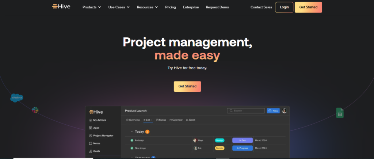Click the New Image task name

(x=140, y=148)
